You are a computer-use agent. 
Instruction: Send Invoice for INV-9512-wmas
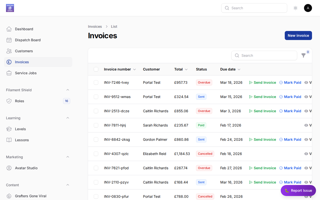click(x=264, y=97)
